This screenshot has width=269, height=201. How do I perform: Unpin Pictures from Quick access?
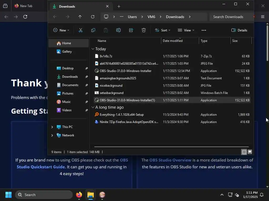(x=86, y=93)
